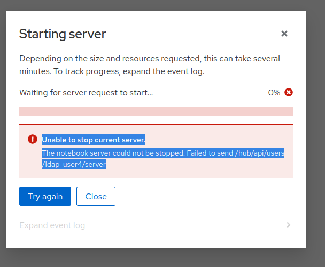This screenshot has width=325, height=267.
Task: Click the "/hub/api/users" text in the error
Action: (x=258, y=153)
